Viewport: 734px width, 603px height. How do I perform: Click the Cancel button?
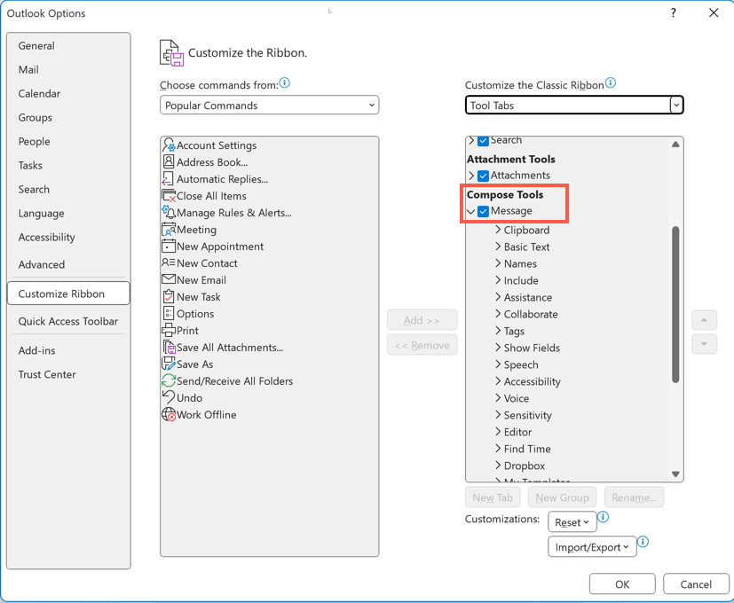point(696,584)
